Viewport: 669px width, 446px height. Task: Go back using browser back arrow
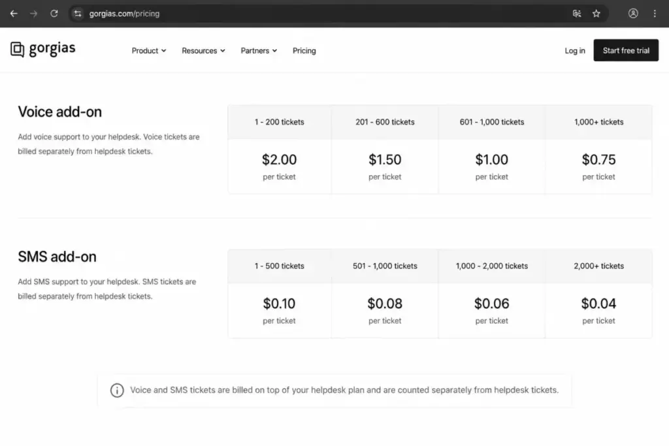14,14
